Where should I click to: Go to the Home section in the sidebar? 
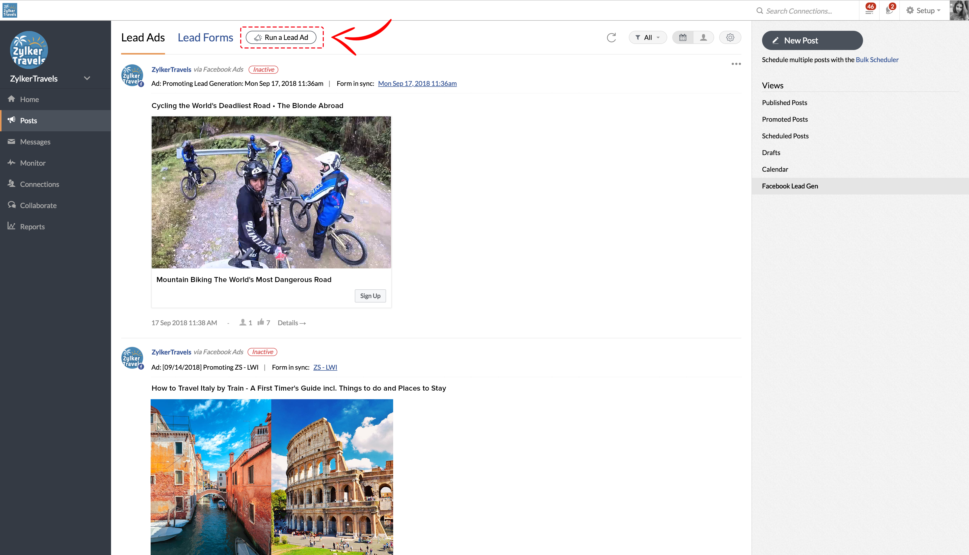pos(29,99)
